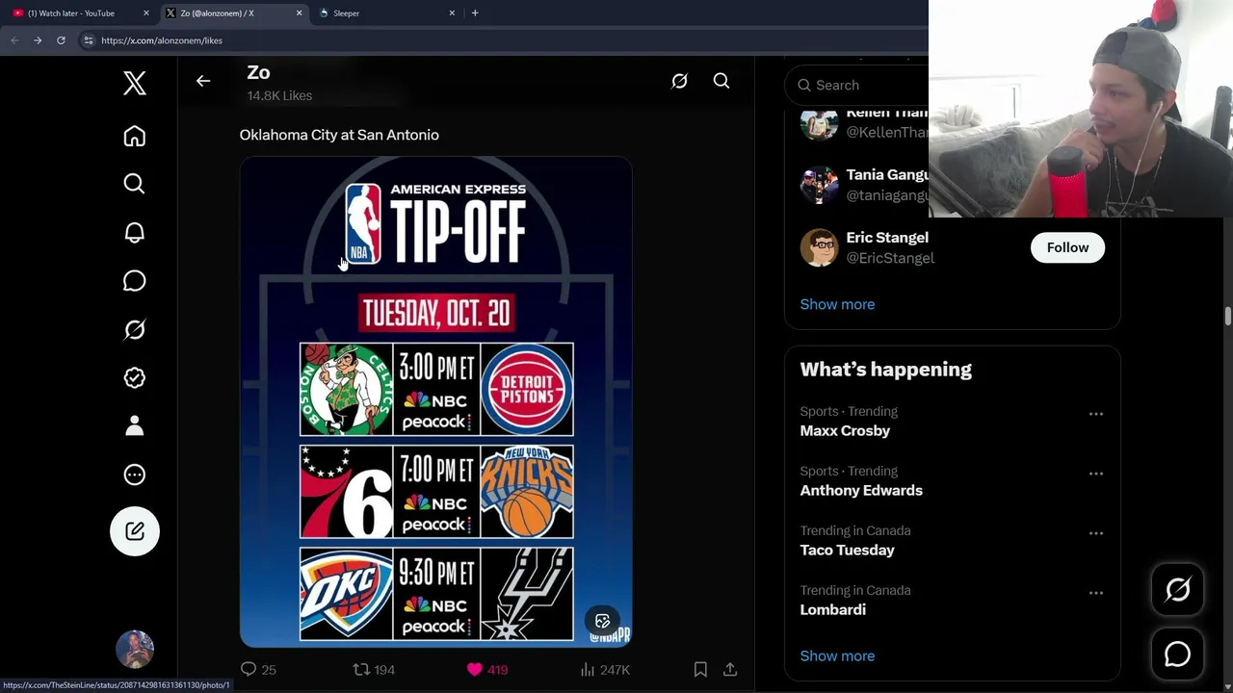
Task: Share the NBA Tip-Off post
Action: 730,669
